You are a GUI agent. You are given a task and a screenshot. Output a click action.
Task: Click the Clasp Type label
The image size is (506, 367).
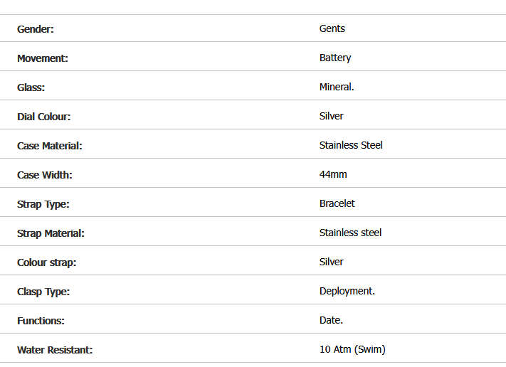(x=43, y=292)
